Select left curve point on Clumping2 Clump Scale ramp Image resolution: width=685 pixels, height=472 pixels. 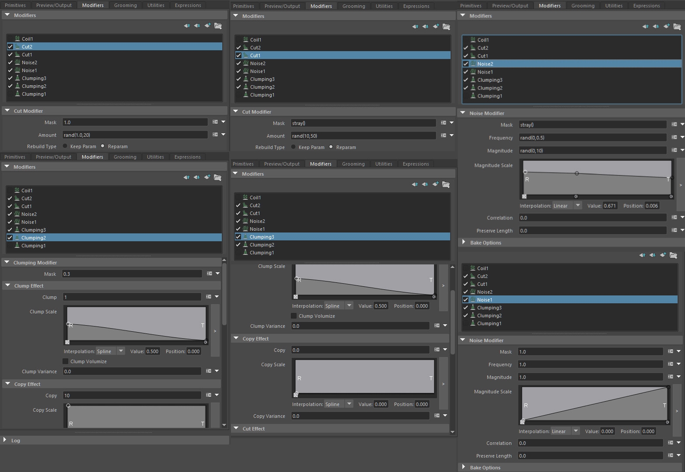pyautogui.click(x=68, y=324)
